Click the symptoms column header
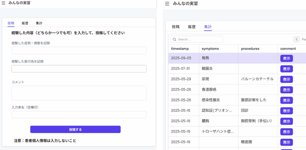306x150 pixels. point(210,49)
